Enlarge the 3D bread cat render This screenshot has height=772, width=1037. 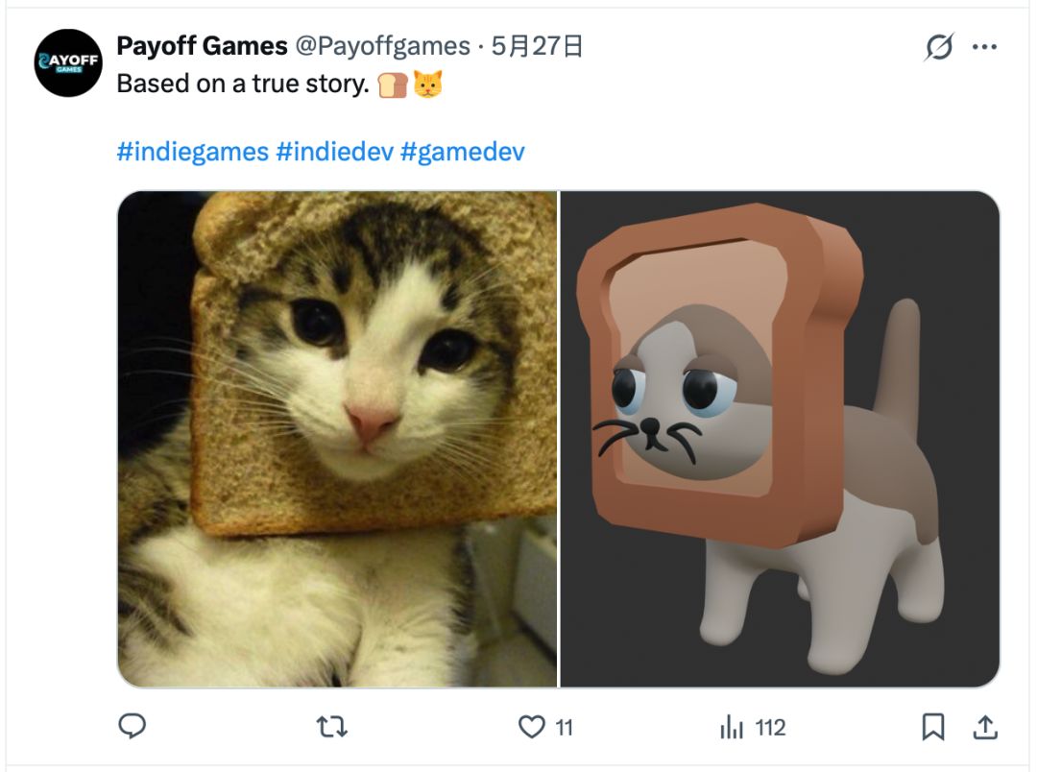(x=780, y=439)
